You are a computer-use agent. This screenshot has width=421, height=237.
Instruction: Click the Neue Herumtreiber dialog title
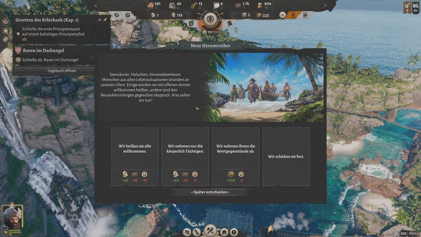coord(210,46)
